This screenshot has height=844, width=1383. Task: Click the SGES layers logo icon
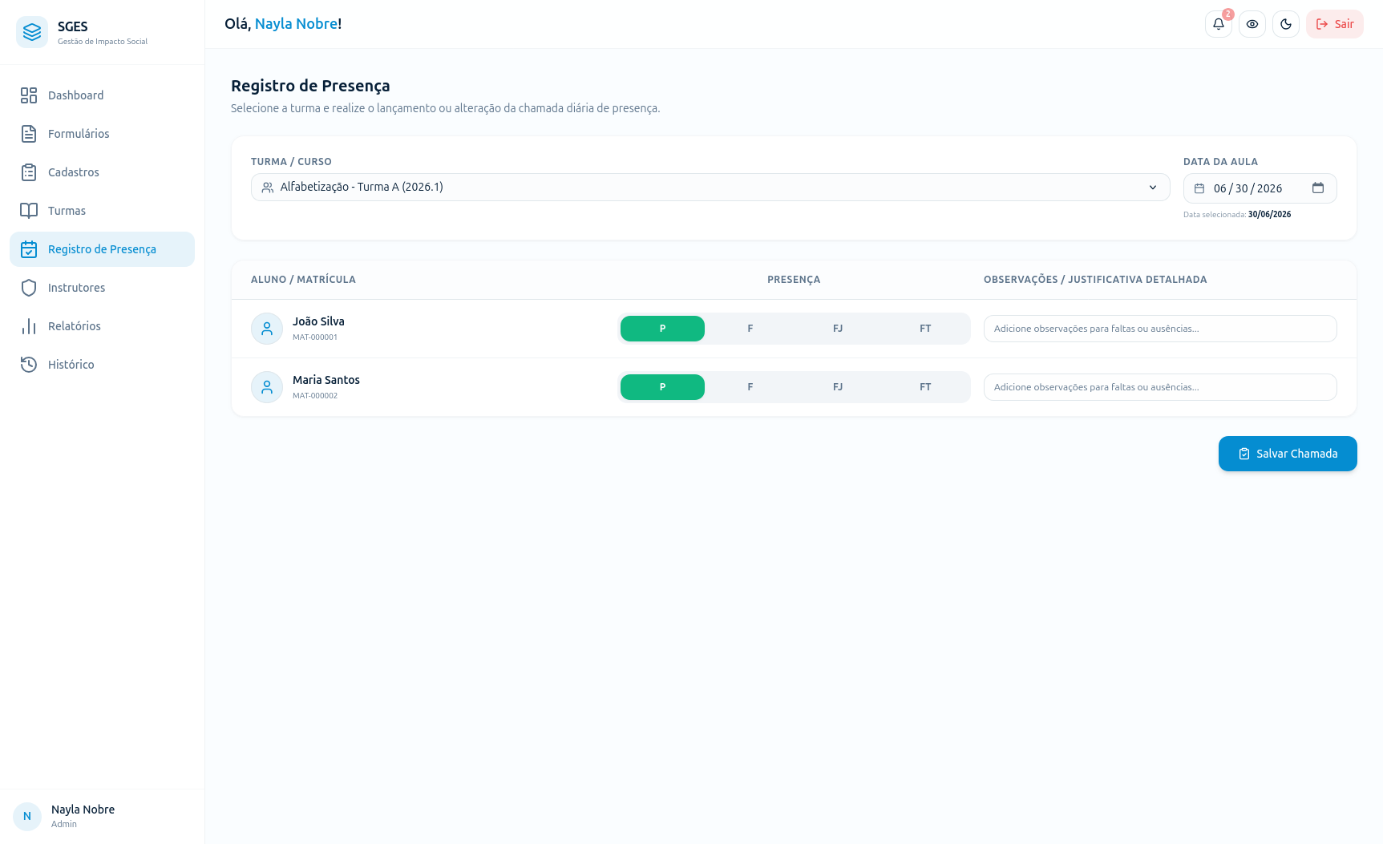32,32
